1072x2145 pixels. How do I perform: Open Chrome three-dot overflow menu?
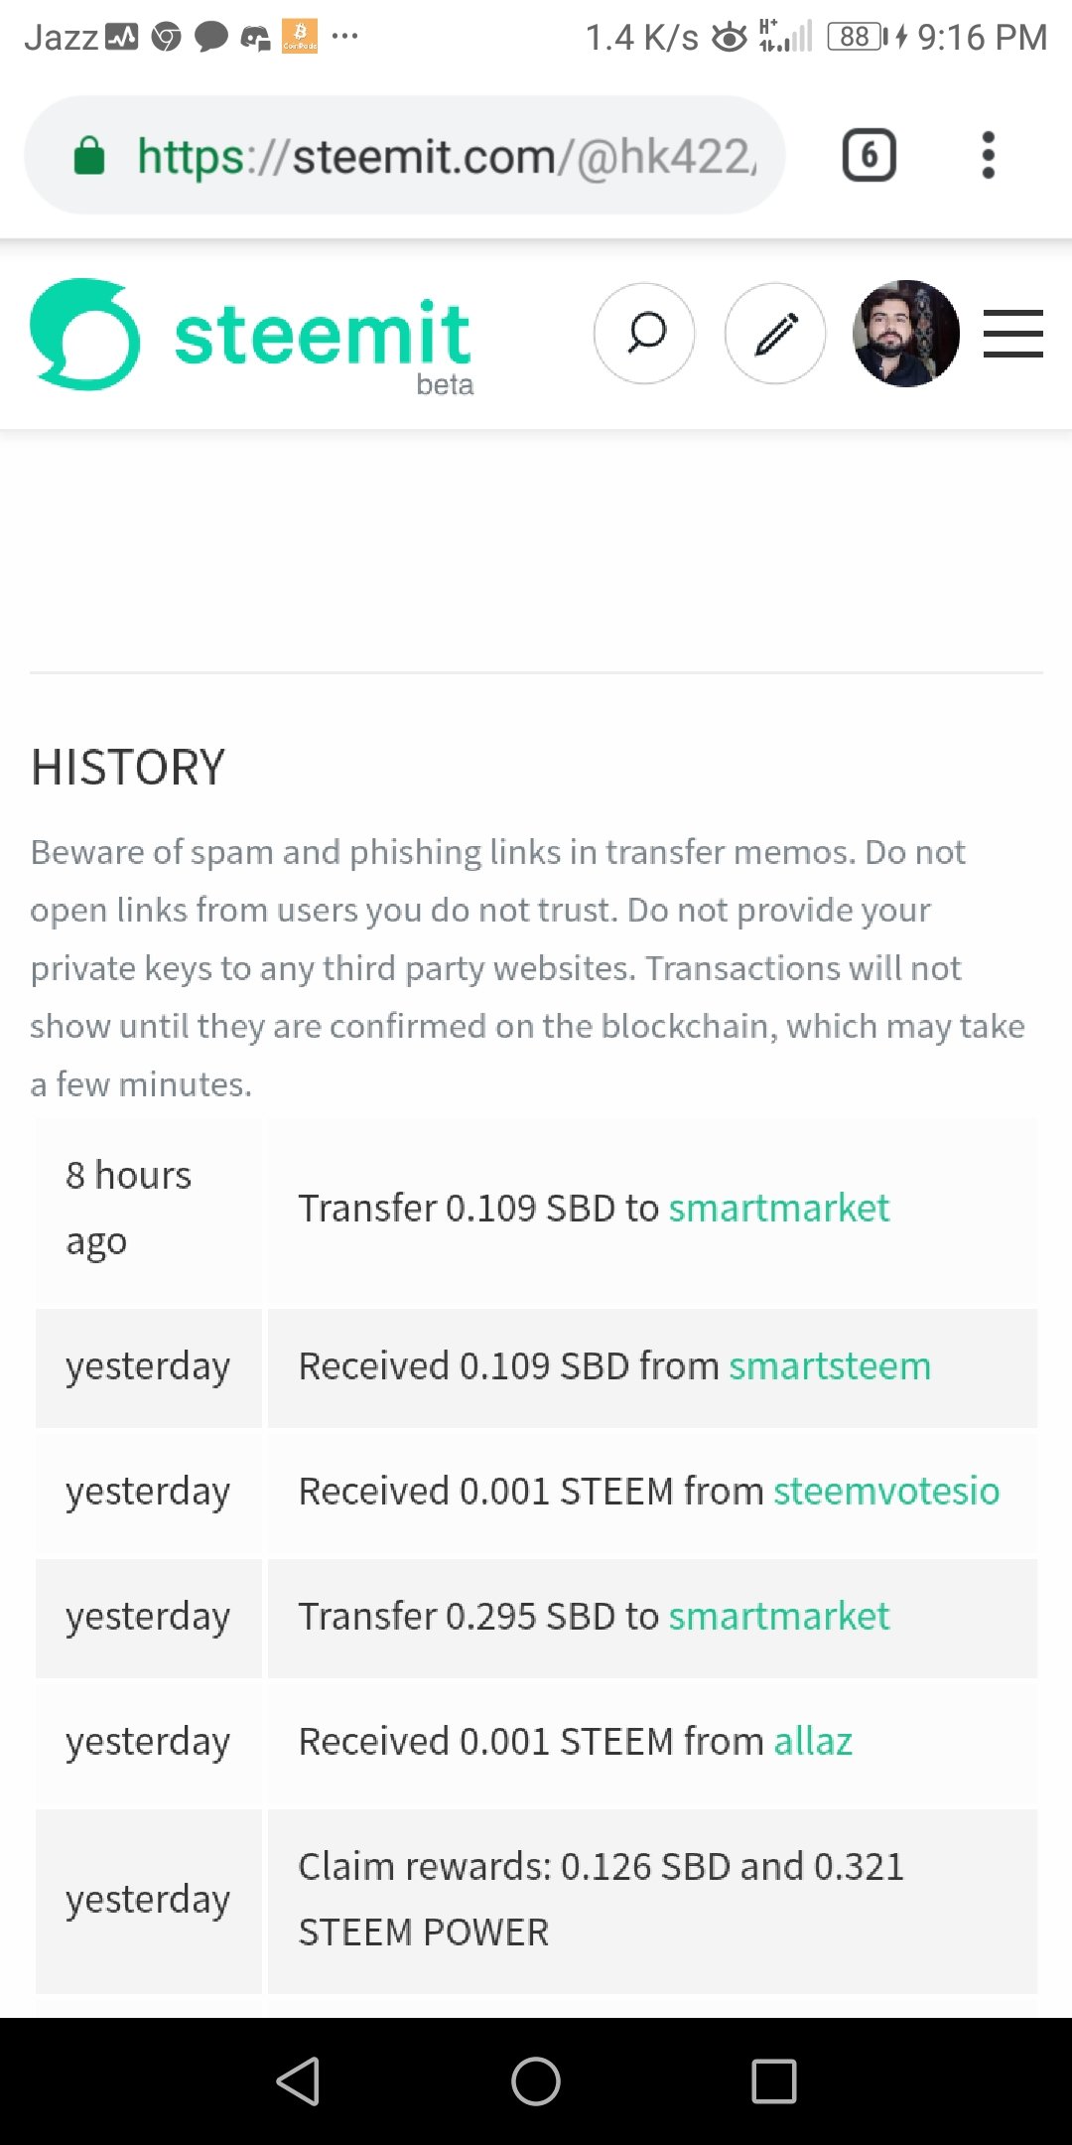(988, 155)
